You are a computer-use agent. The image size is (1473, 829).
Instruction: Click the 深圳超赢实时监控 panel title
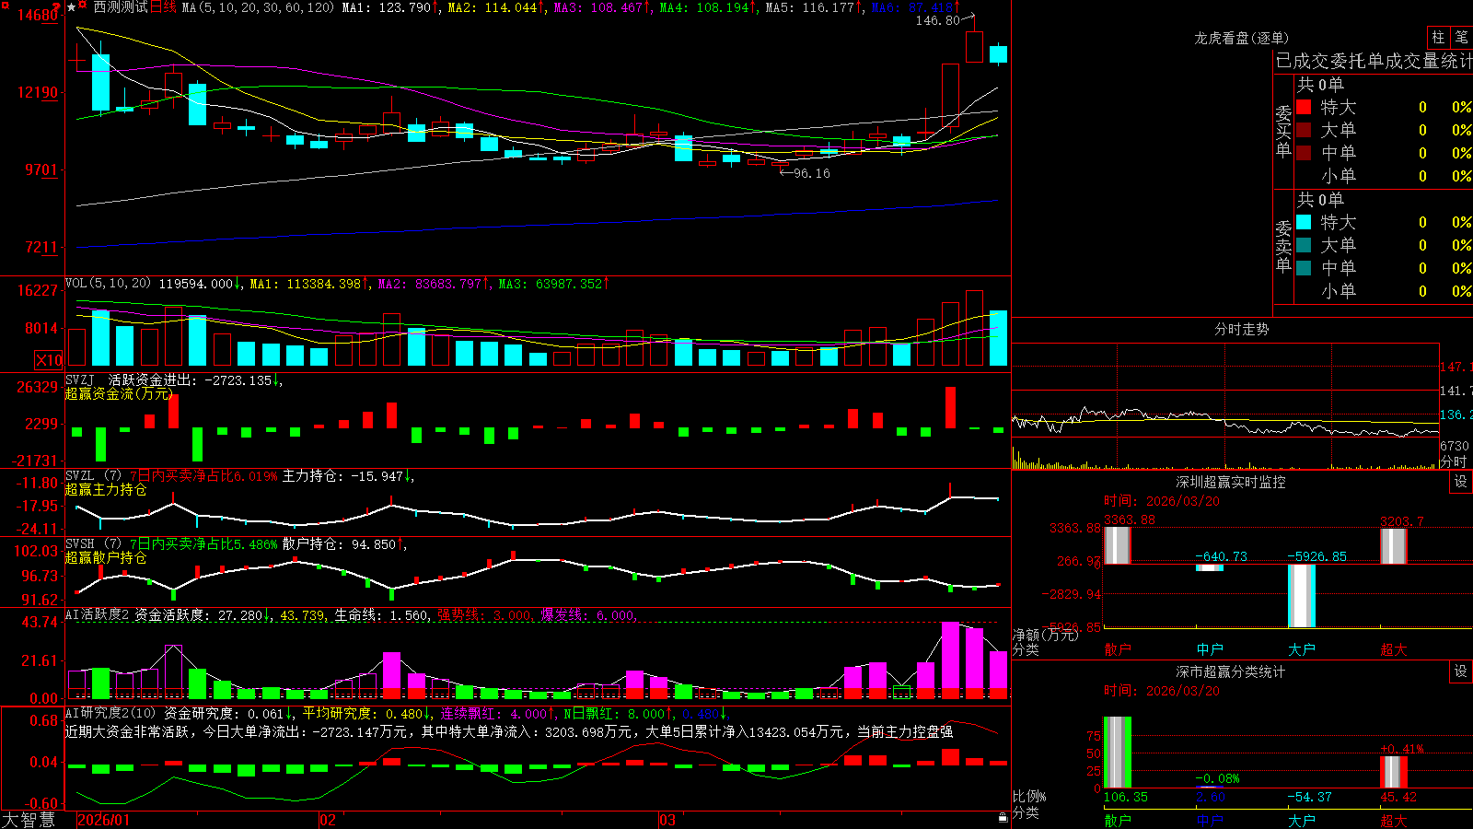coord(1230,482)
